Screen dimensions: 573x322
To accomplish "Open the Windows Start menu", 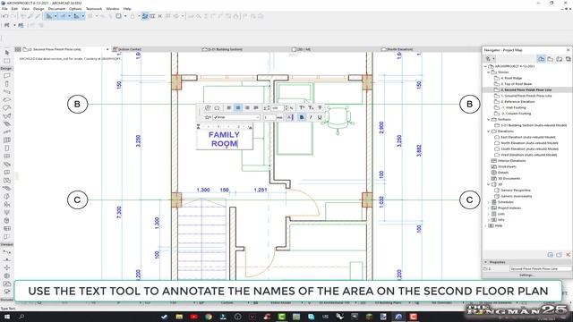I will click(6, 317).
